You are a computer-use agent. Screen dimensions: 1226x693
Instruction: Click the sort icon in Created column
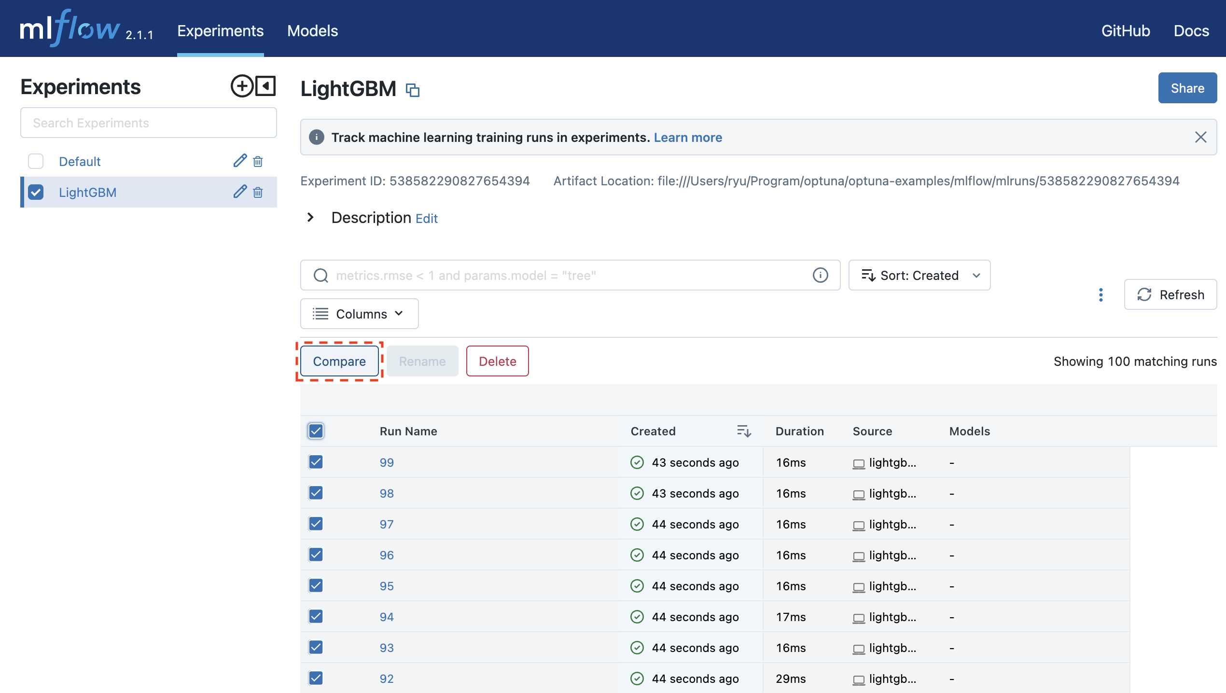[744, 431]
